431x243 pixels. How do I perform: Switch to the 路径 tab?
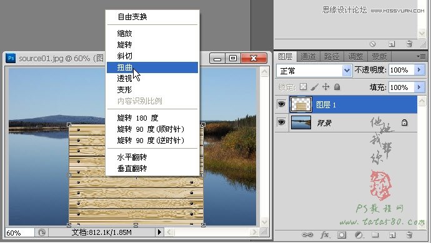point(332,57)
